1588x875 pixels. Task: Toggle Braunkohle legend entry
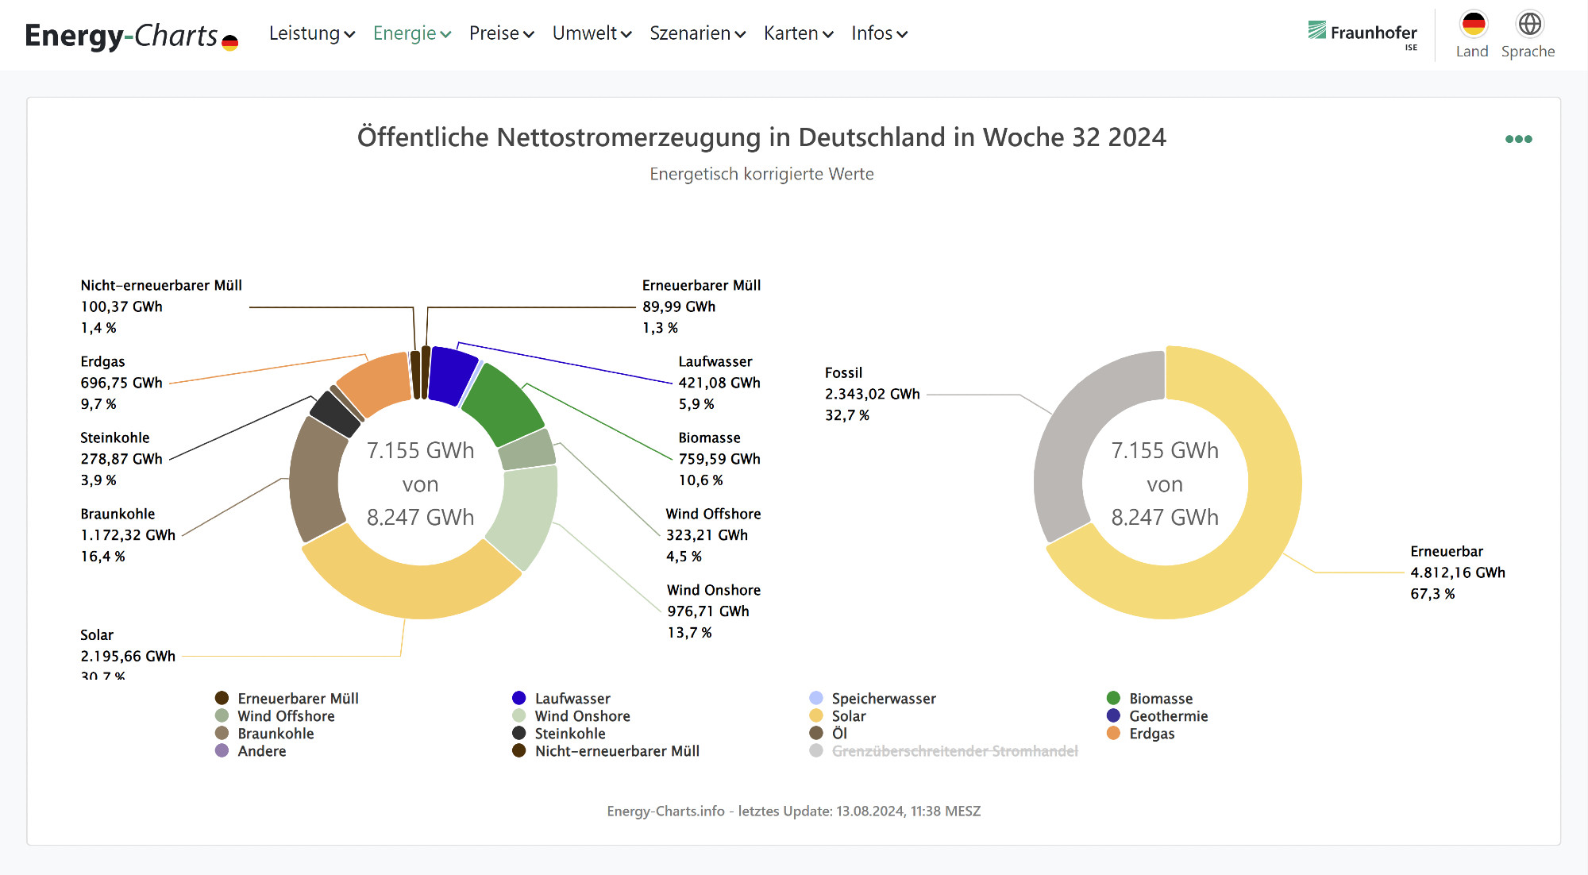point(265,734)
